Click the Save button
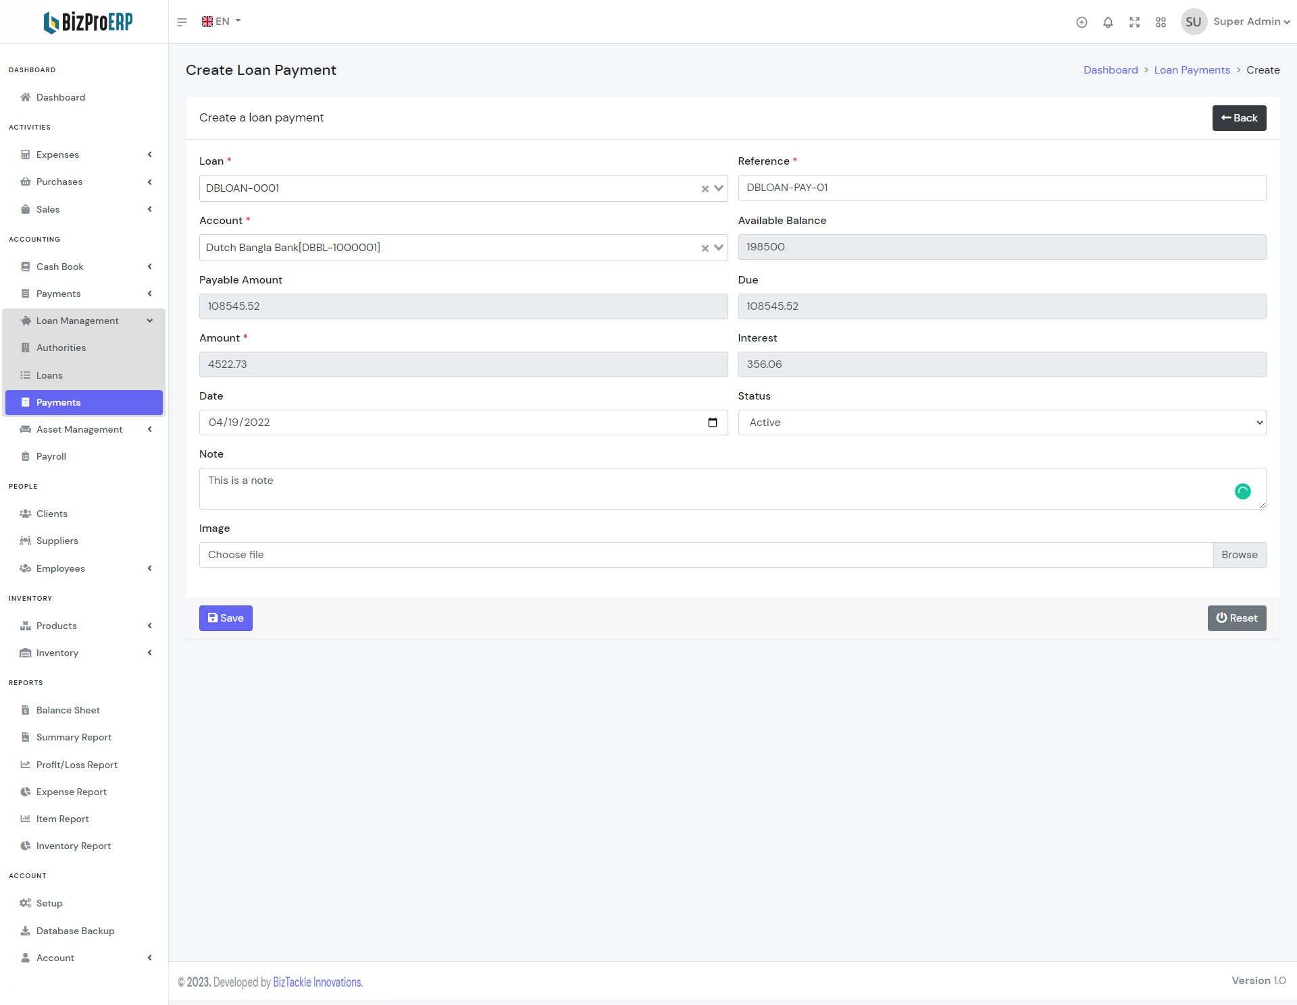The width and height of the screenshot is (1297, 1005). tap(226, 618)
